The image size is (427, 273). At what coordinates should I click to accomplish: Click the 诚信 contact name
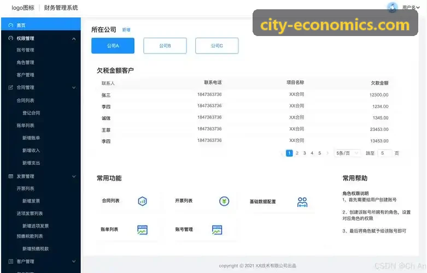[106, 118]
